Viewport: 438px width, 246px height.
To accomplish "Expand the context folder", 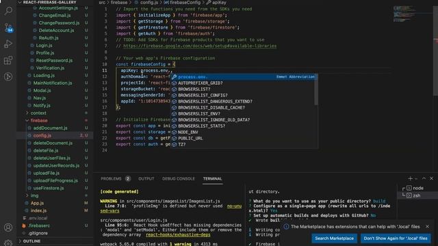I will 38,113.
